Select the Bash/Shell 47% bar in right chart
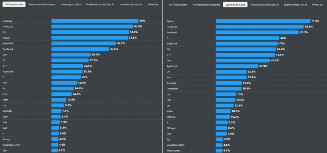327x153 pixels. (x=247, y=43)
